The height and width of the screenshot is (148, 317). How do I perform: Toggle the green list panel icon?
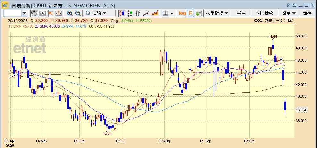tap(198, 13)
